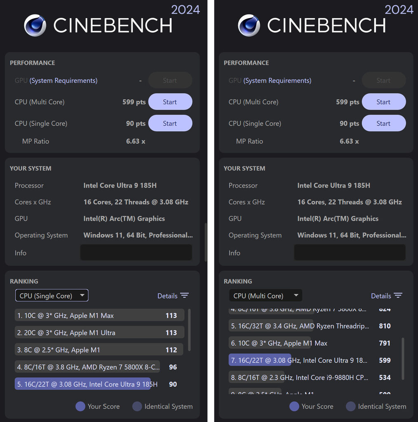This screenshot has height=422, width=418.
Task: Start the CPU (Single Core) benchmark on the right
Action: coord(383,123)
